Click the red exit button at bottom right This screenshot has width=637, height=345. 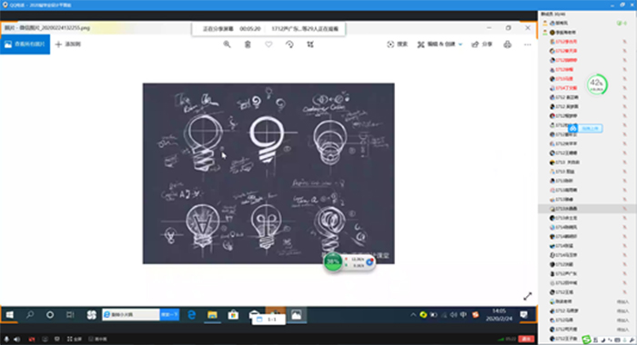pos(526,339)
